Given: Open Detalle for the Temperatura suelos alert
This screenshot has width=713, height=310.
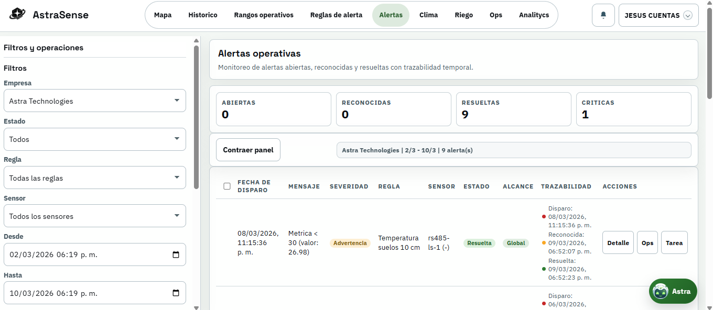Looking at the screenshot, I should click(618, 242).
